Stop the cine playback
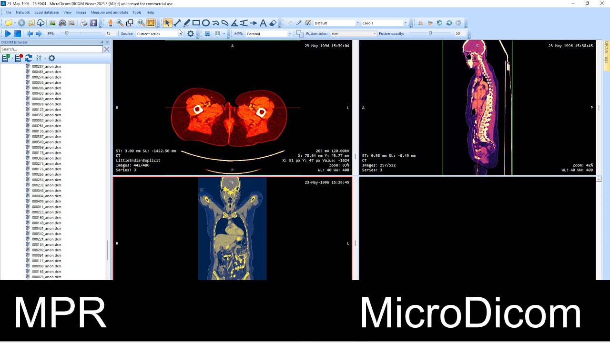Image resolution: width=610 pixels, height=343 pixels. (x=17, y=33)
